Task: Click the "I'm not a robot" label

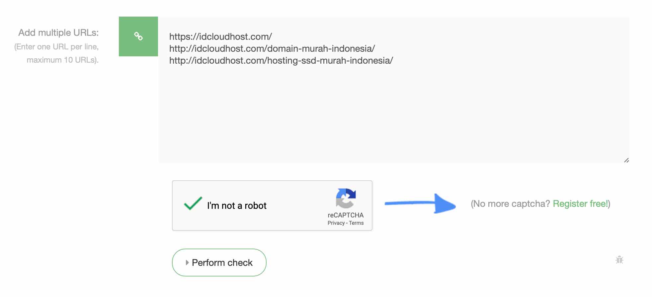Action: (x=237, y=206)
